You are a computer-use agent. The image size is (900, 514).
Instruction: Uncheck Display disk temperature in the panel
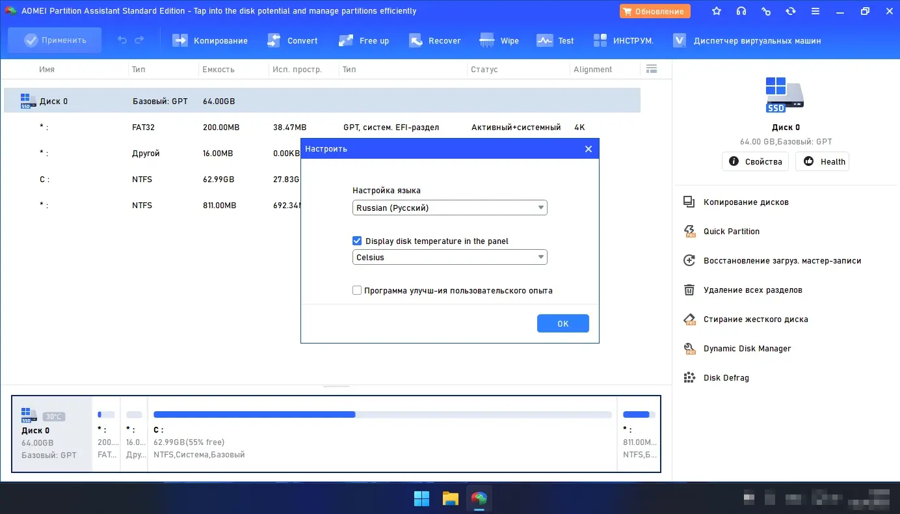[357, 241]
